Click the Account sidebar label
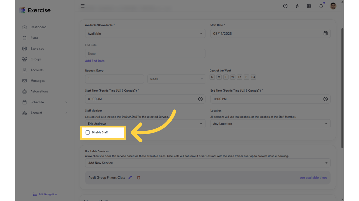 tap(36, 113)
